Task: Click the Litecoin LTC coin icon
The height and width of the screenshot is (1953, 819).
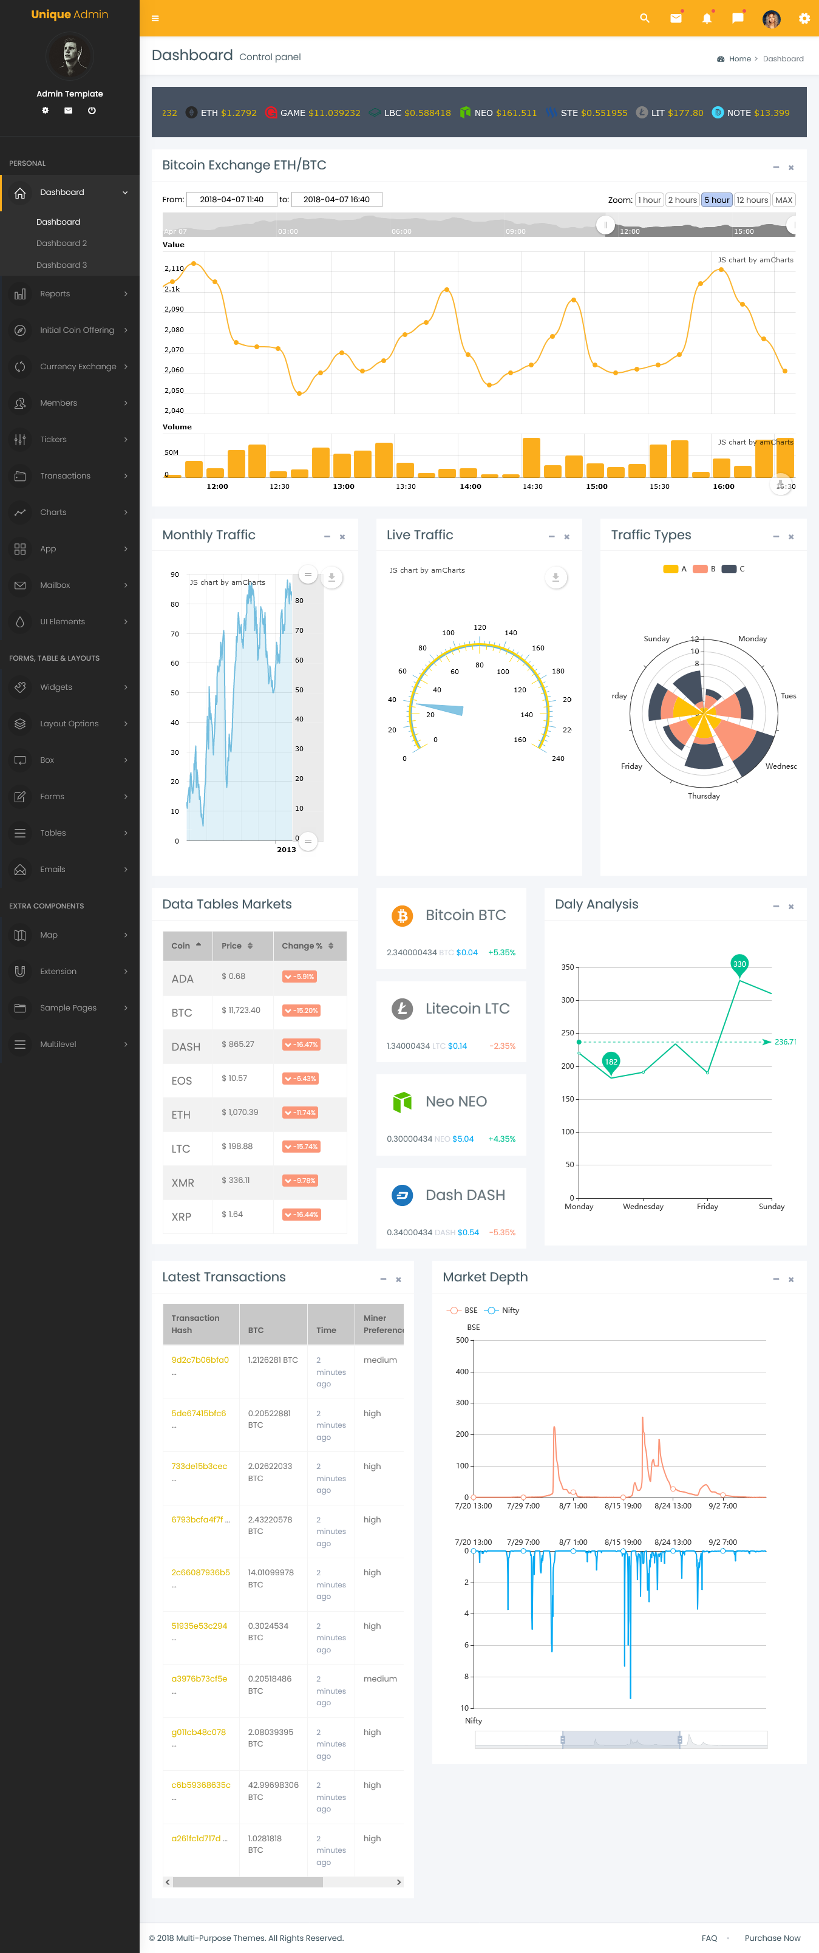Action: [403, 1009]
